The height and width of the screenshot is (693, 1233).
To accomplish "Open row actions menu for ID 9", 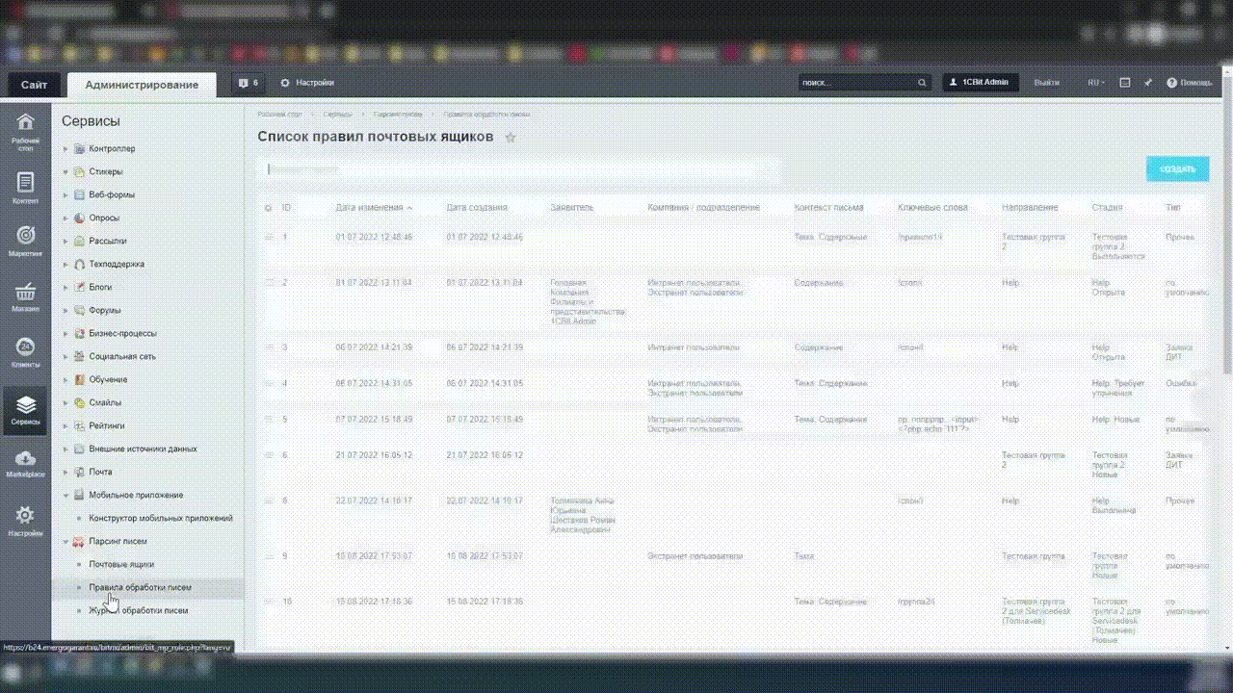I will tap(269, 555).
